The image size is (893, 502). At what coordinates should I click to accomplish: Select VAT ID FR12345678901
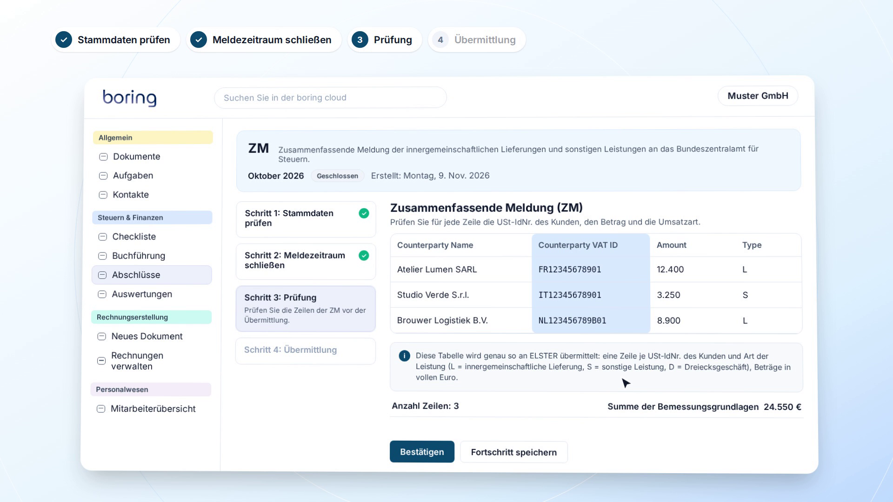[x=570, y=270]
